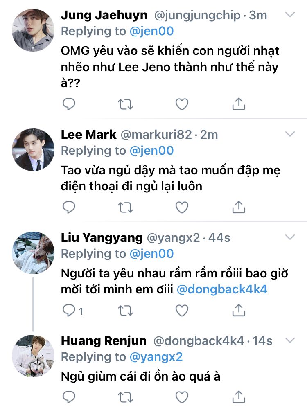Open Liu Yangyang's profile from display name
This screenshot has width=307, height=408.
[x=102, y=237]
